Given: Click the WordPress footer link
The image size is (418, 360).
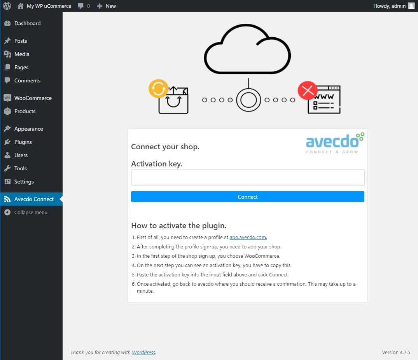Looking at the screenshot, I should pyautogui.click(x=143, y=352).
